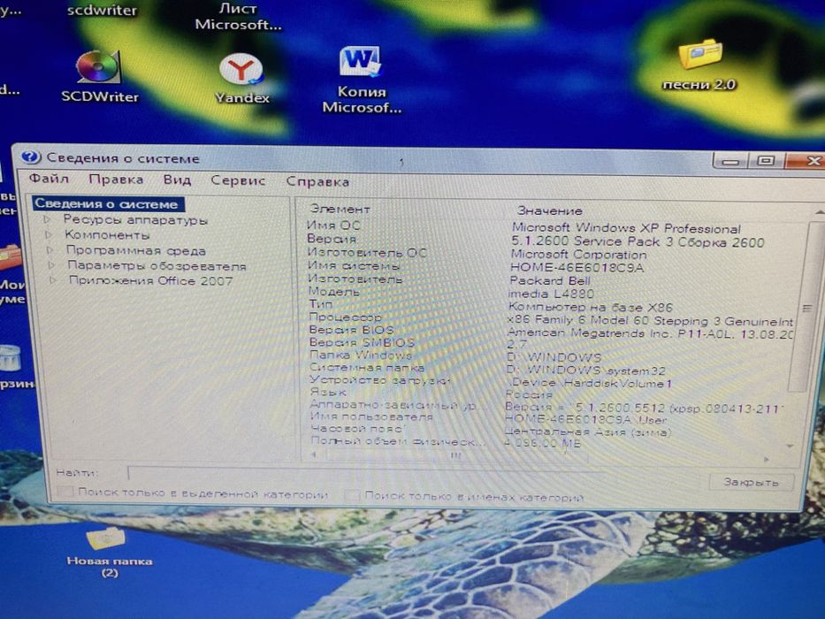Select the Версия SMBIOS row
The height and width of the screenshot is (619, 825).
pos(551,343)
